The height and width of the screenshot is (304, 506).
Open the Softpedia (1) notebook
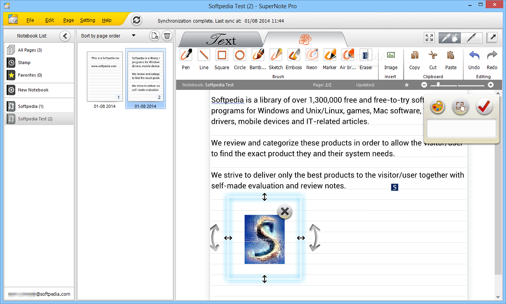click(39, 106)
